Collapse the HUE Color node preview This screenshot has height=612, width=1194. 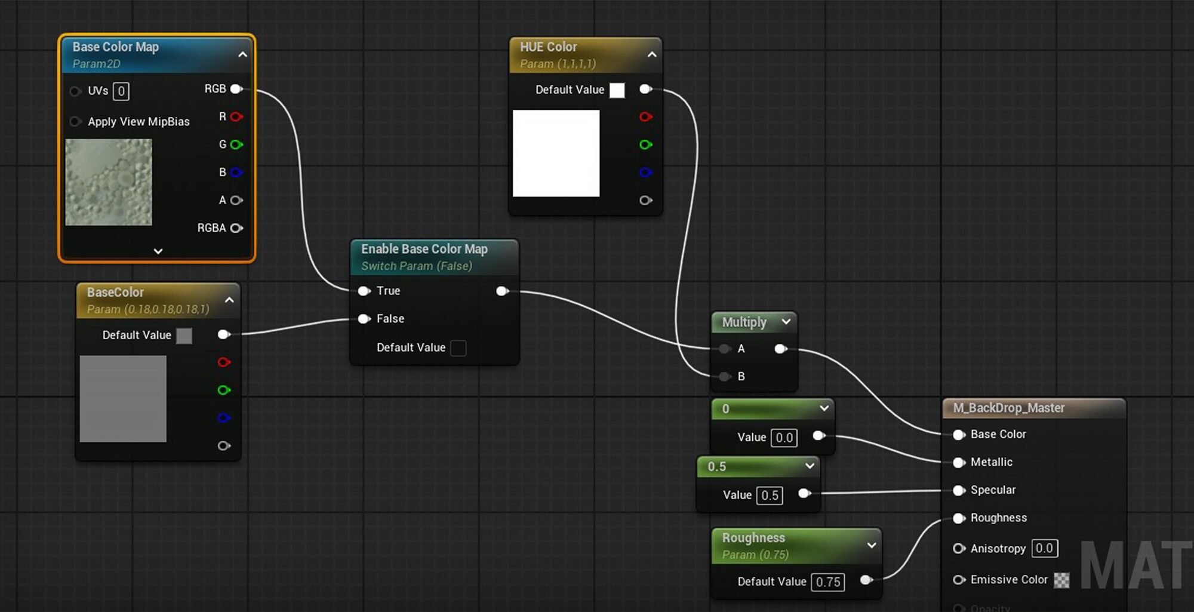point(652,54)
